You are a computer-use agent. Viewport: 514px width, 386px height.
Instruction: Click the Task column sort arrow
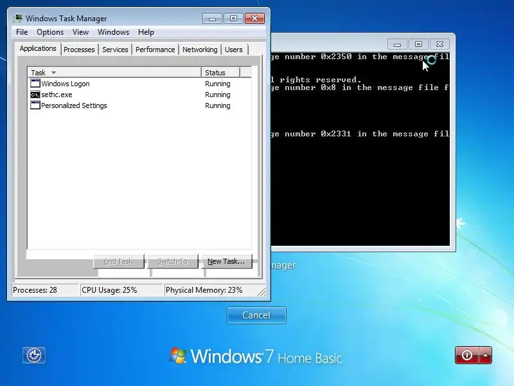pyautogui.click(x=53, y=73)
